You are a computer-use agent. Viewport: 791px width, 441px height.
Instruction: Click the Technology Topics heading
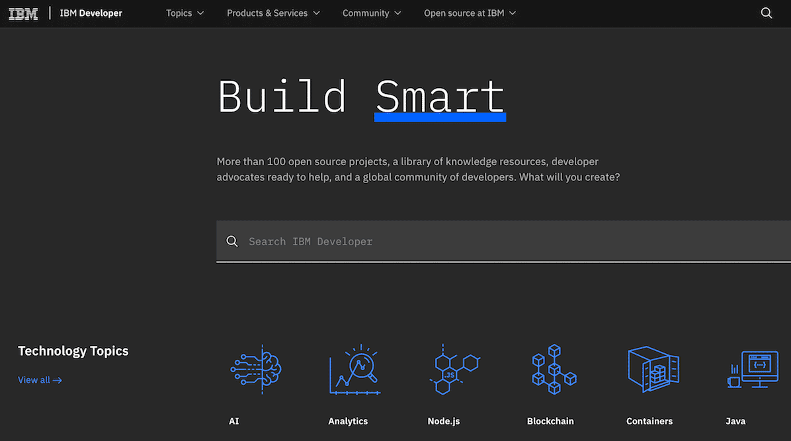pyautogui.click(x=73, y=350)
